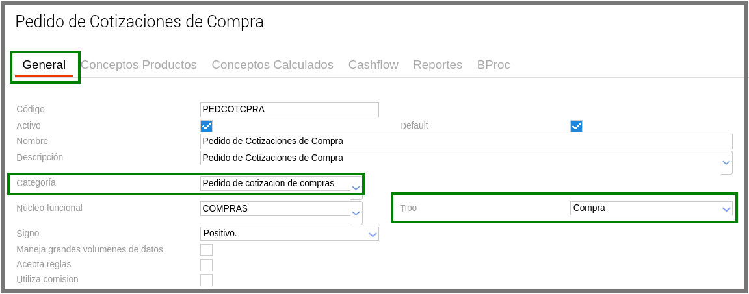Image resolution: width=749 pixels, height=294 pixels.
Task: Uncheck the Activo checkbox
Action: pos(207,126)
